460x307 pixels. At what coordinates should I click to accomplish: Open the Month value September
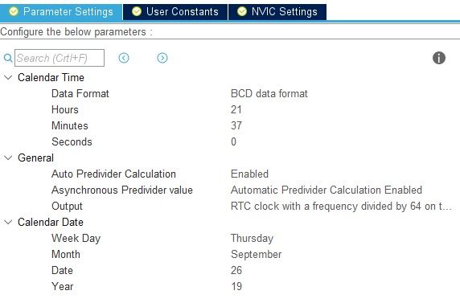256,254
